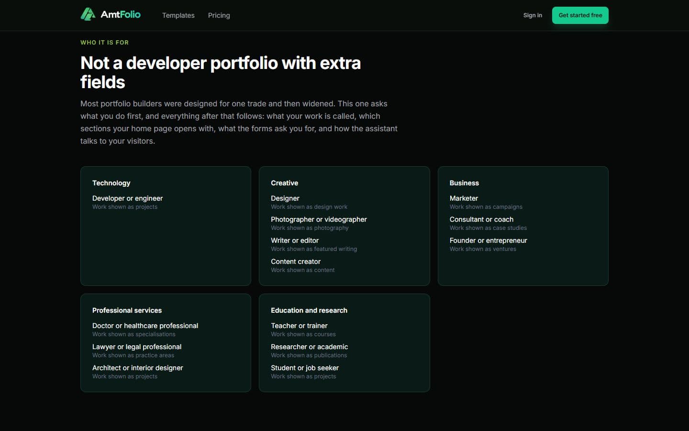Click 'Work shown as practice areas'
689x431 pixels.
click(x=133, y=355)
